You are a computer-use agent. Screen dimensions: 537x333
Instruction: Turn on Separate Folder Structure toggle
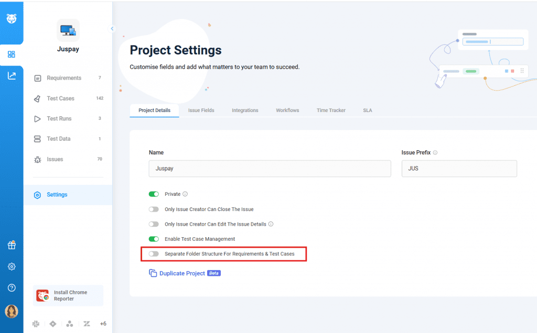pyautogui.click(x=154, y=254)
